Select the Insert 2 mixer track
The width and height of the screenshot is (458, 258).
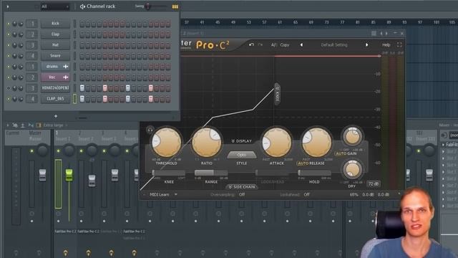[86, 137]
